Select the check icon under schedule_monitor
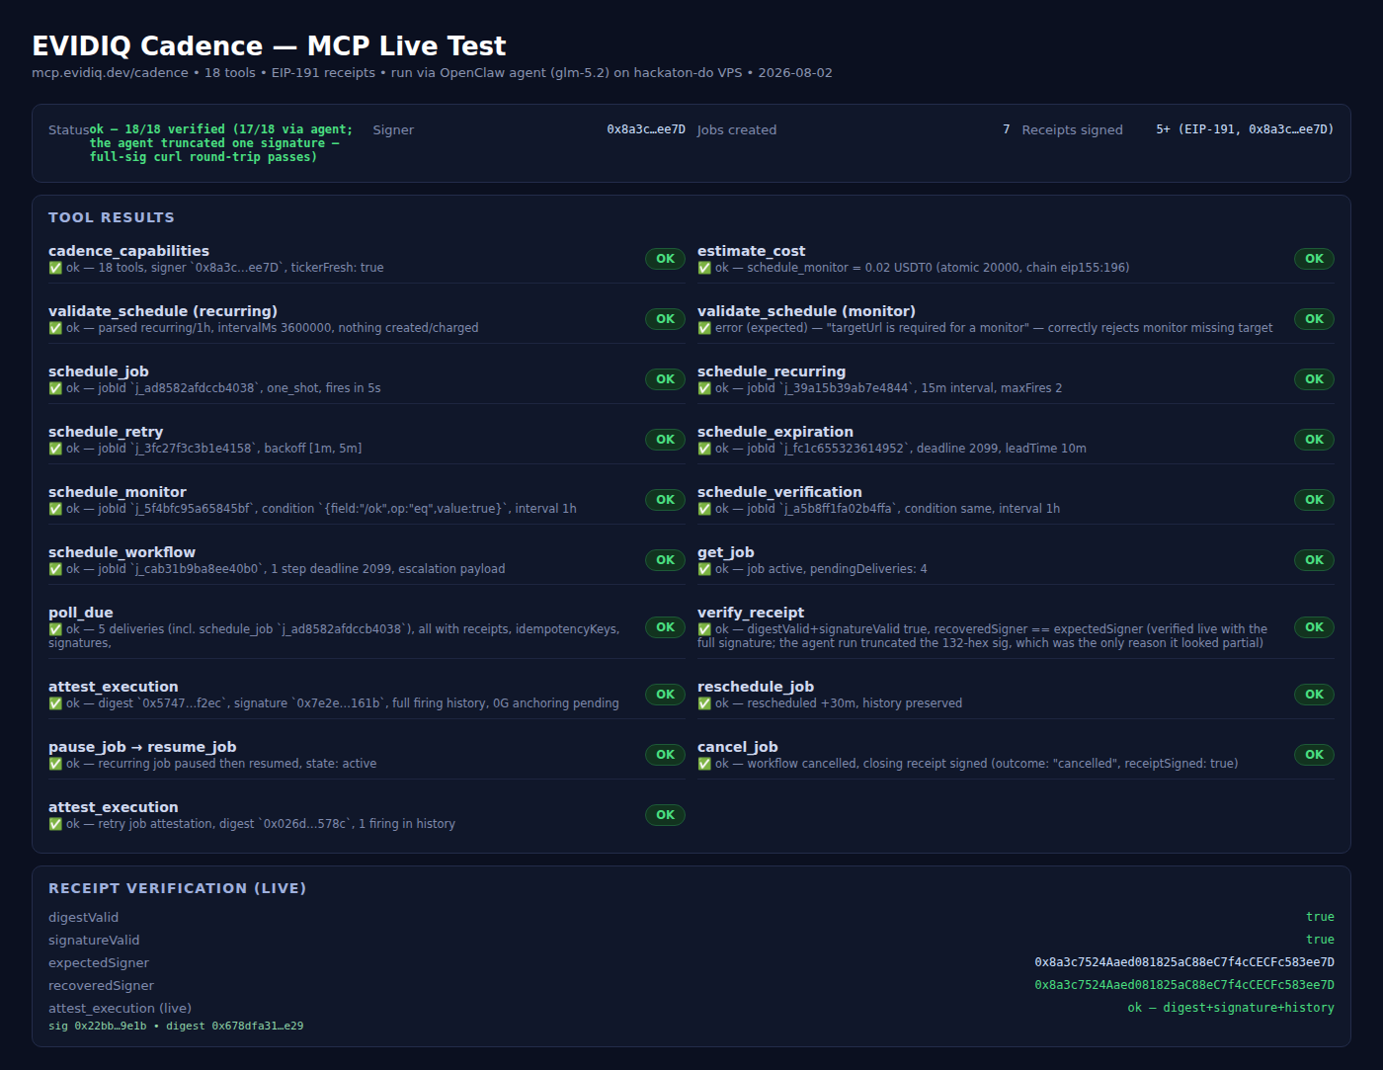Screen dimensions: 1383x1070 pos(55,509)
